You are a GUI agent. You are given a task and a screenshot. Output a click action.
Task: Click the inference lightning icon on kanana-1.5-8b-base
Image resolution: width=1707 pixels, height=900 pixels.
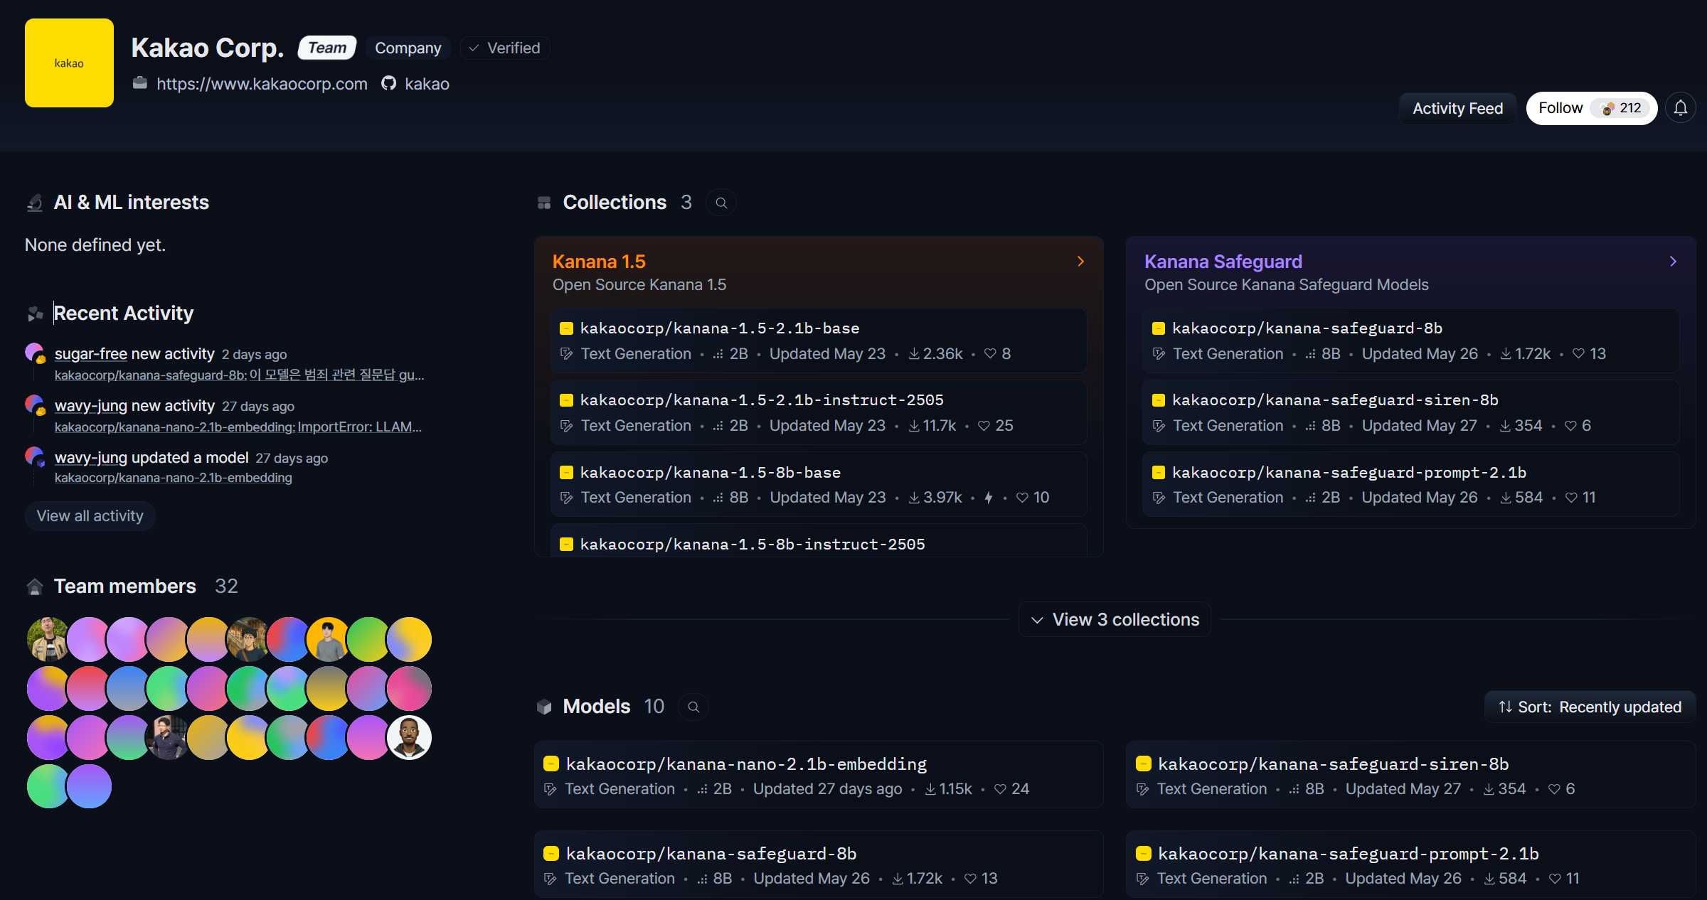pos(989,498)
